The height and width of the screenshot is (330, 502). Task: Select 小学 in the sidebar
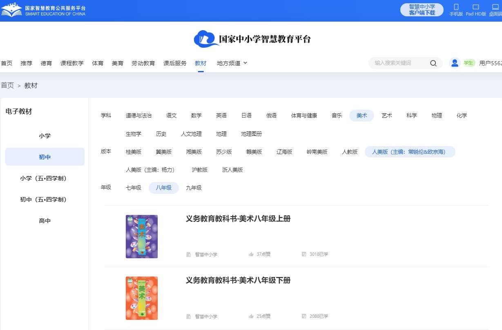click(45, 136)
